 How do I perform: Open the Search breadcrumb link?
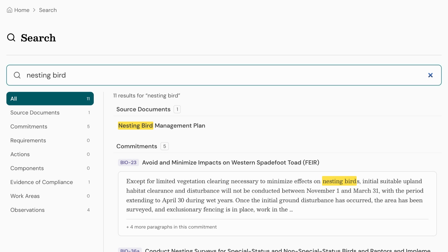[x=48, y=10]
